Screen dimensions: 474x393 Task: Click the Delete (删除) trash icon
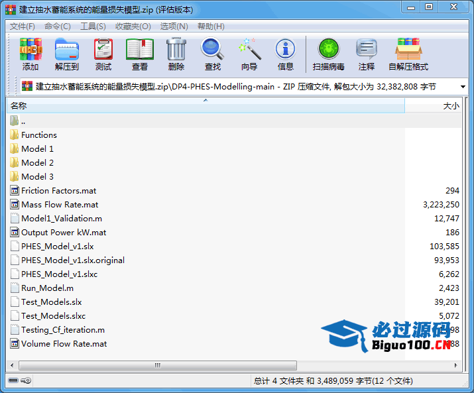[176, 49]
